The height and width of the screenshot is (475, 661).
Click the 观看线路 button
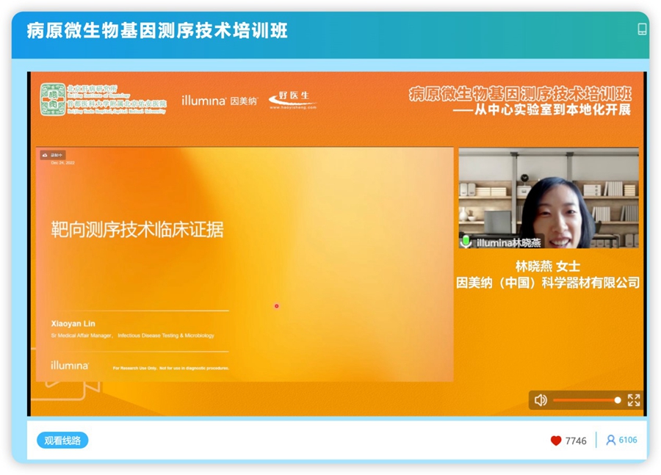point(62,440)
